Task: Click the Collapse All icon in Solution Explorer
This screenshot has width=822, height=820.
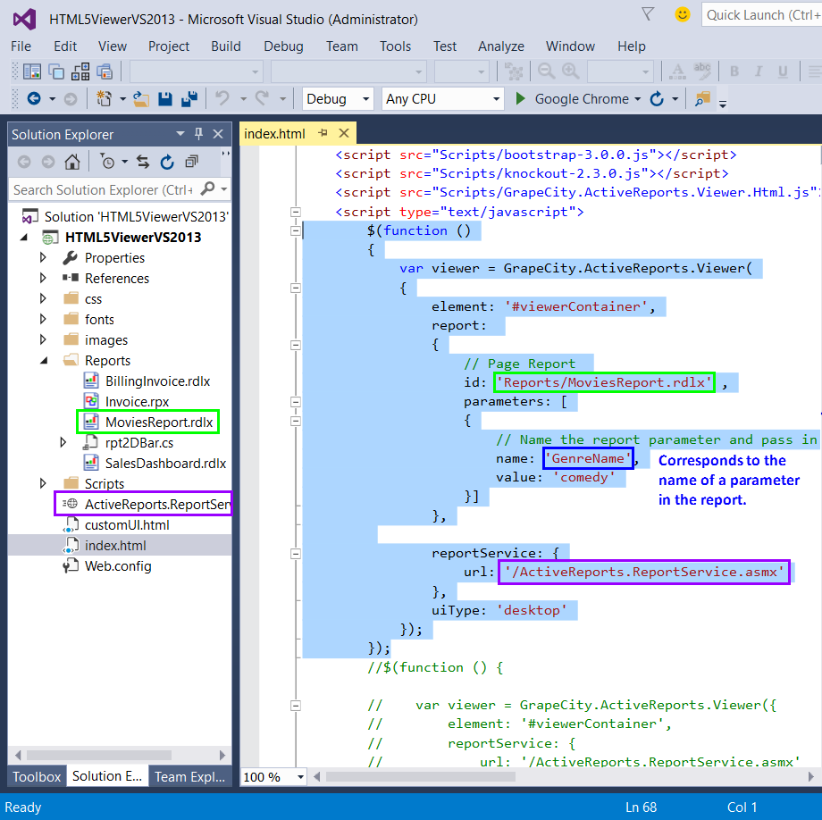Action: click(x=191, y=162)
